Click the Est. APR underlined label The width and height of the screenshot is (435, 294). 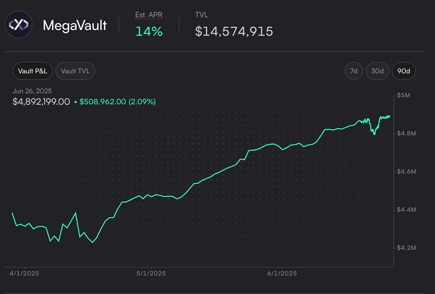pos(149,15)
